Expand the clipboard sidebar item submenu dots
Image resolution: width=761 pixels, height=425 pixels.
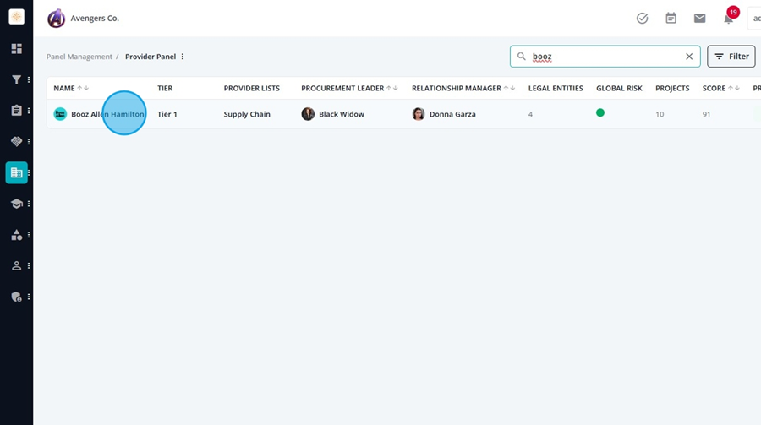coord(29,111)
